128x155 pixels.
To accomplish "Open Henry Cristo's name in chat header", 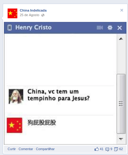I will pos(33,27).
